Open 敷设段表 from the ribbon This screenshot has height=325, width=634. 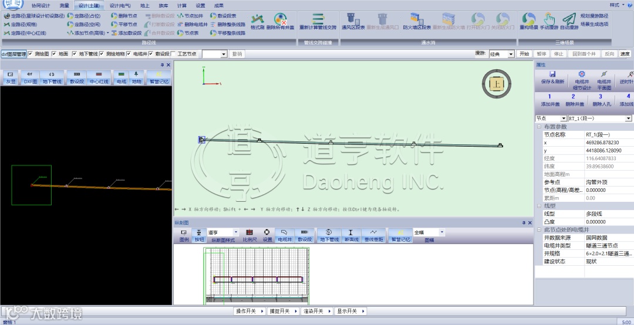(223, 16)
